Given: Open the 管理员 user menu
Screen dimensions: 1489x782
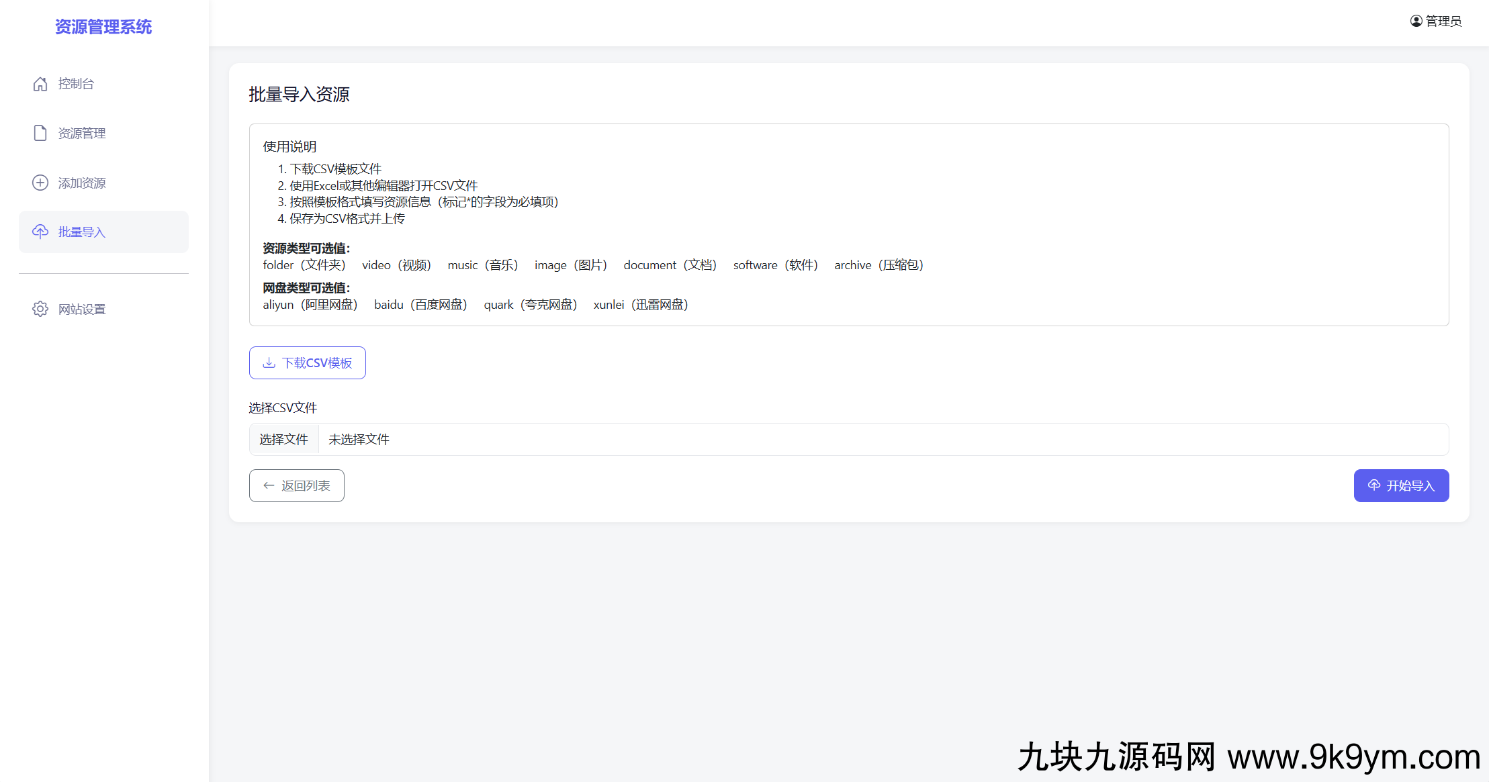Looking at the screenshot, I should coord(1443,21).
